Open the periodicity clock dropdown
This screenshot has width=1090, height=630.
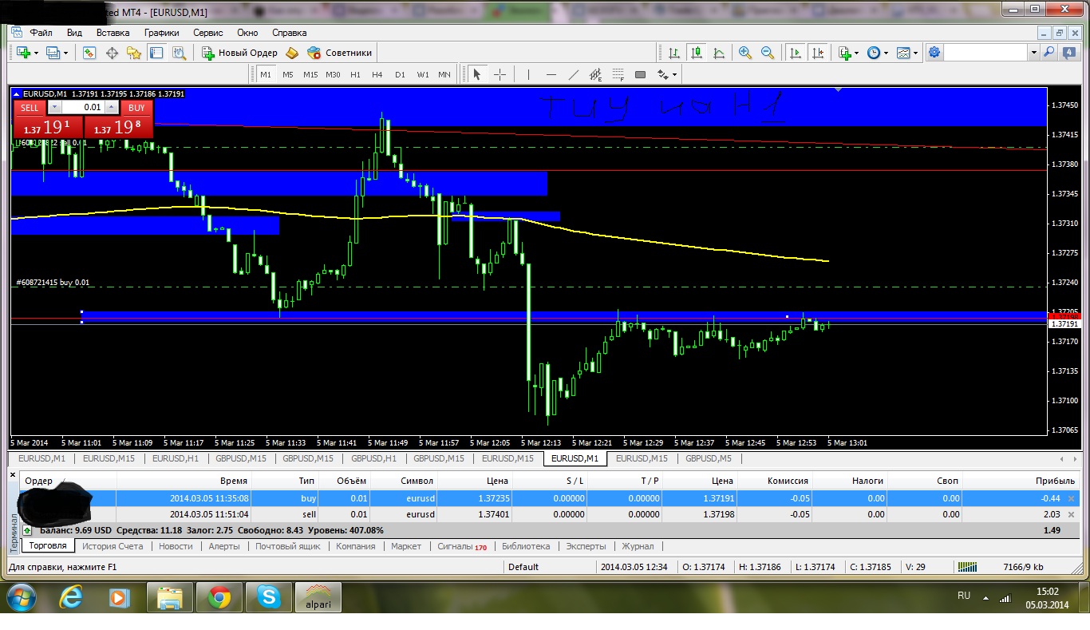point(878,53)
